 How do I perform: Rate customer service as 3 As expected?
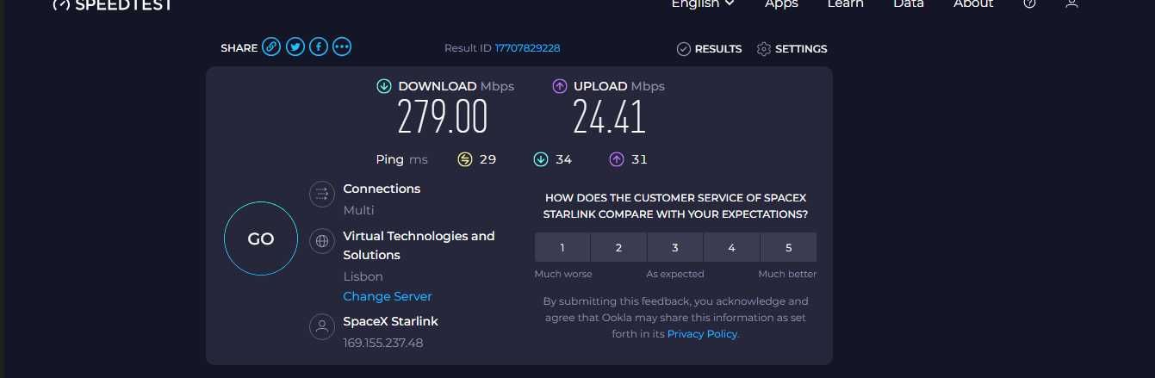point(675,247)
